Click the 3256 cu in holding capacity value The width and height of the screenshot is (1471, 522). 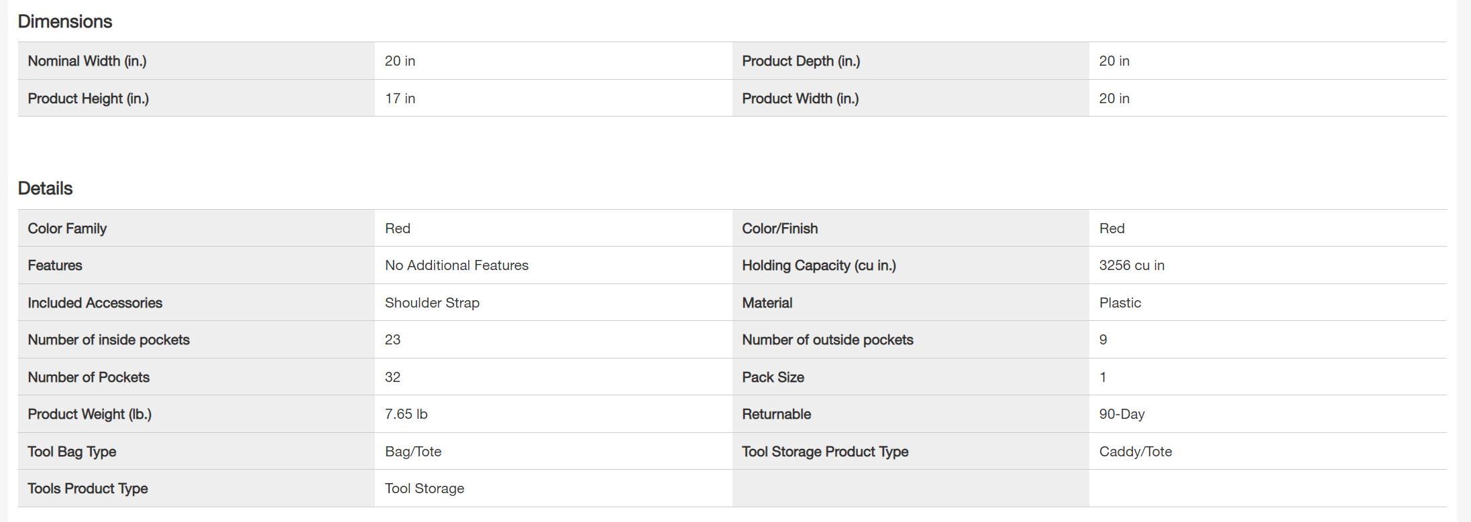(x=1132, y=265)
